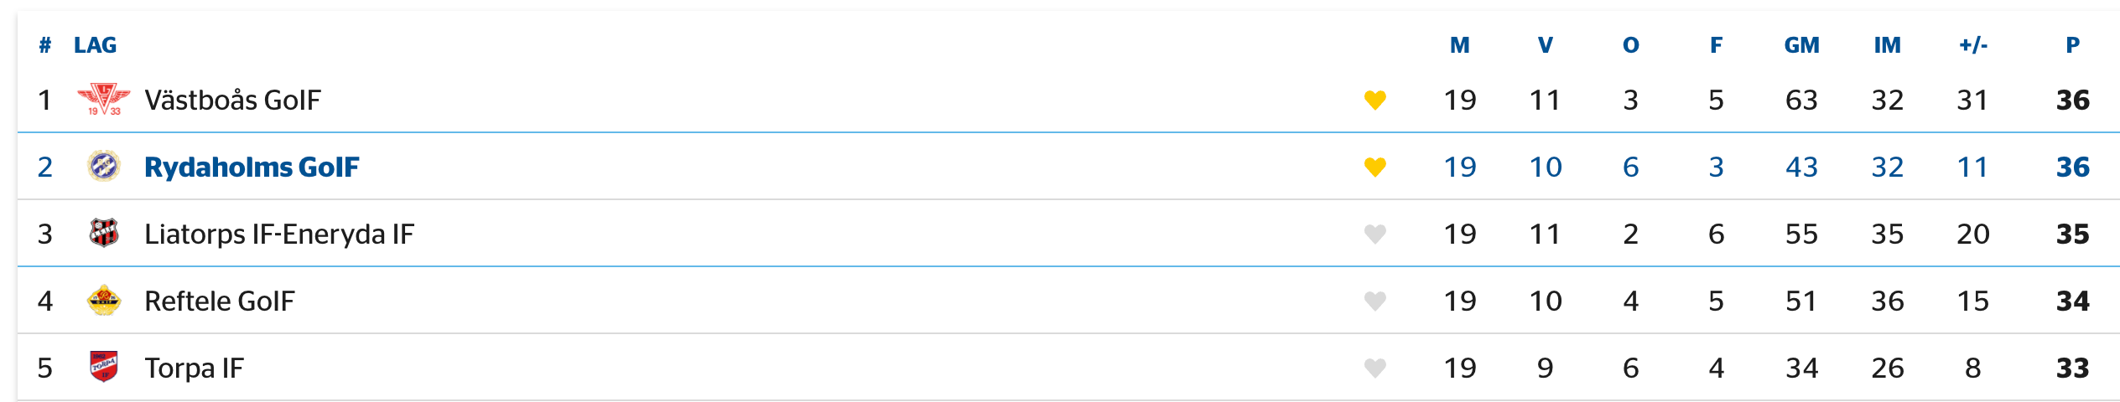Image resolution: width=2120 pixels, height=402 pixels.
Task: Click the +/- goal difference header
Action: (x=1973, y=45)
